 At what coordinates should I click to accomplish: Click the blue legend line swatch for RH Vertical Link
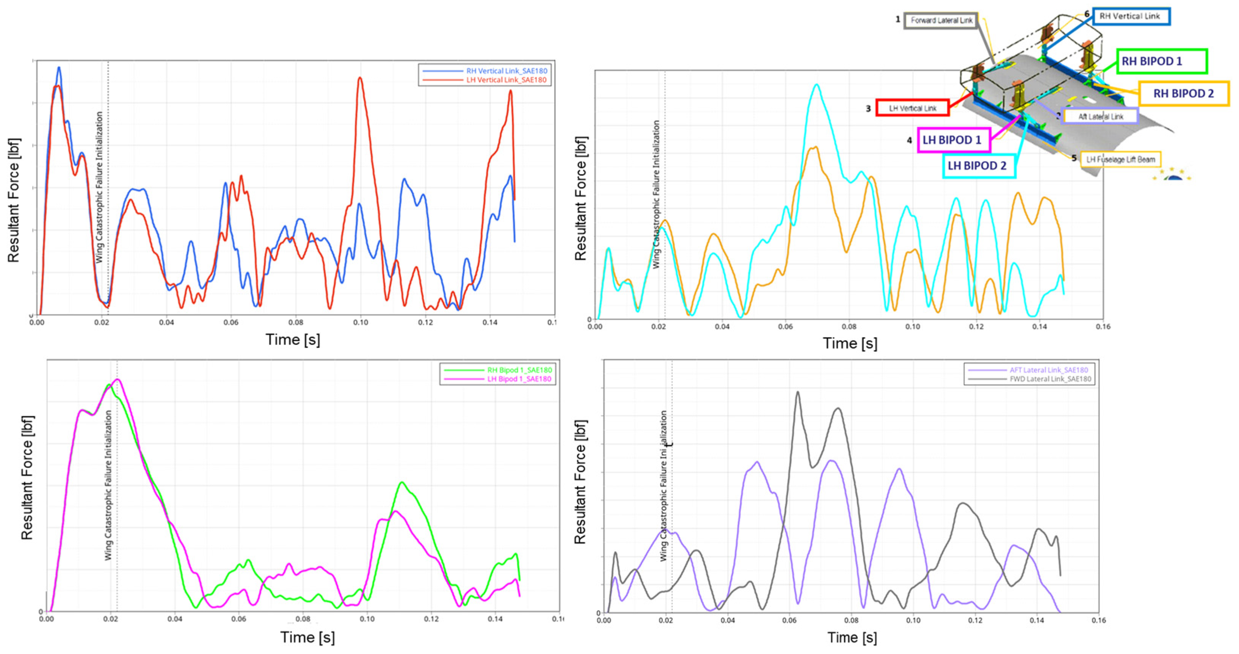442,71
